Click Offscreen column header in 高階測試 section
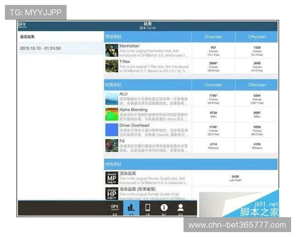296x237 pixels. pos(257,37)
